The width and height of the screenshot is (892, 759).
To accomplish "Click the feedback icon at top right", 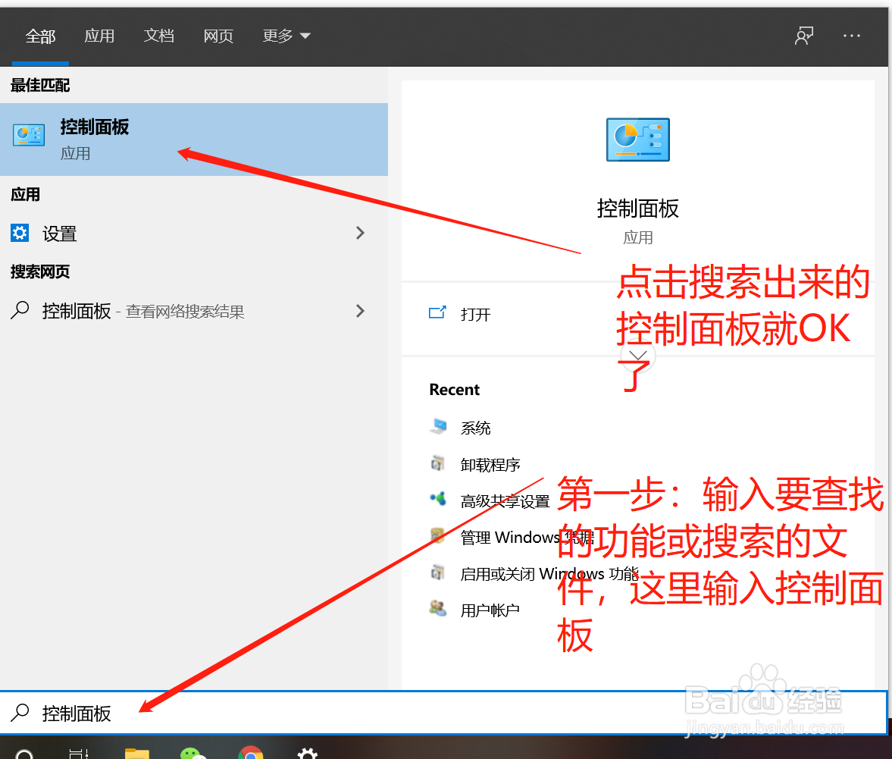I will [804, 35].
